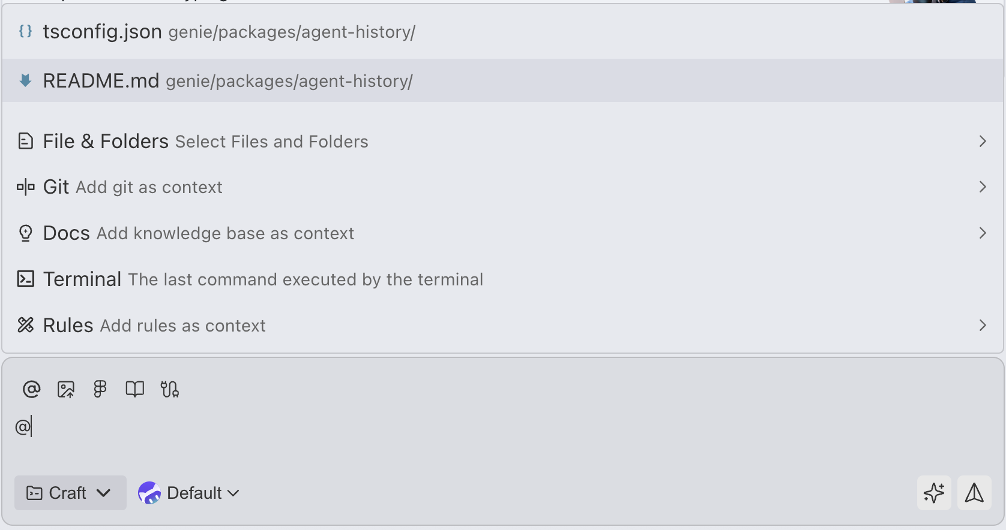Click the tools configuration icon
This screenshot has height=530, width=1006.
point(169,389)
